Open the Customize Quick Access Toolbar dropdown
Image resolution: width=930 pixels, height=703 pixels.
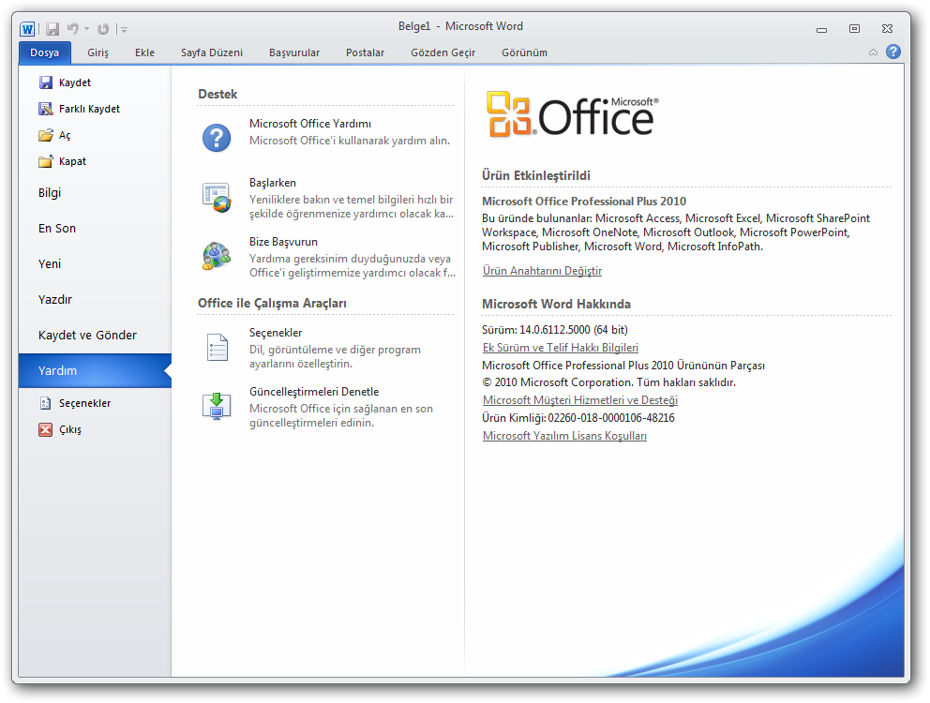tap(124, 29)
